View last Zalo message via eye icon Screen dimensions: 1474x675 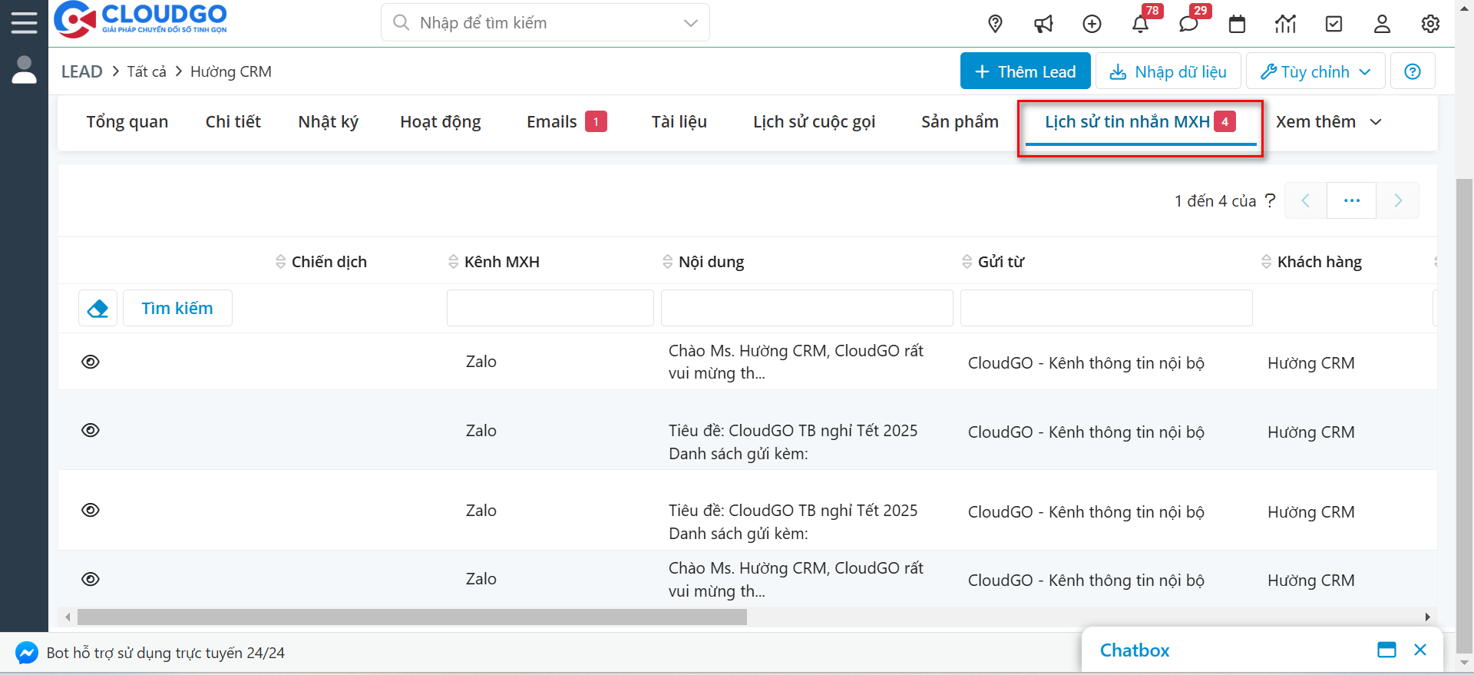pos(91,579)
